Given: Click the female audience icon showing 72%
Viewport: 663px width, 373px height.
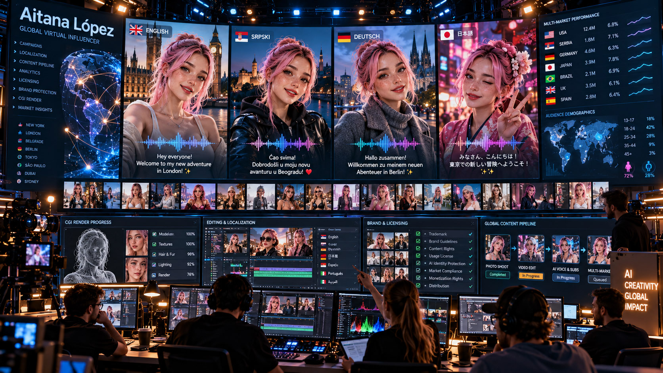Looking at the screenshot, I should (x=628, y=166).
